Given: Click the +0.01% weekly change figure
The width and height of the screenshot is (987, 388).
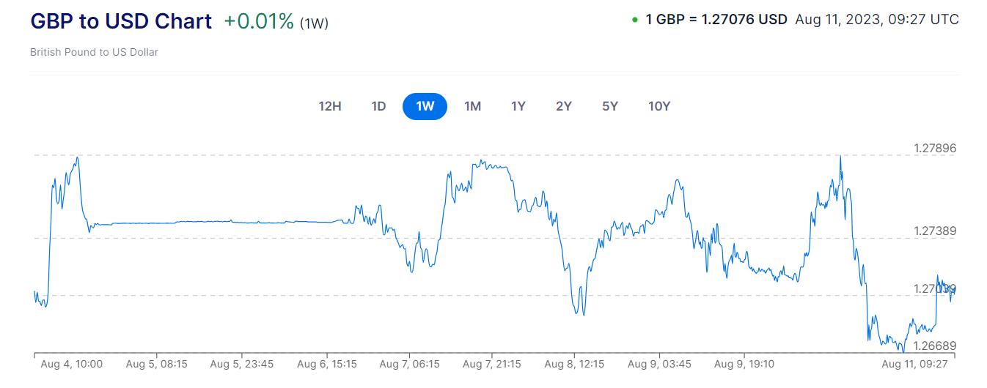Looking at the screenshot, I should coord(259,21).
